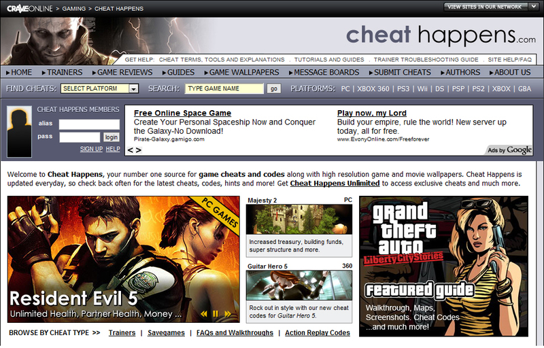
Task: Click the go search button
Action: (x=274, y=89)
